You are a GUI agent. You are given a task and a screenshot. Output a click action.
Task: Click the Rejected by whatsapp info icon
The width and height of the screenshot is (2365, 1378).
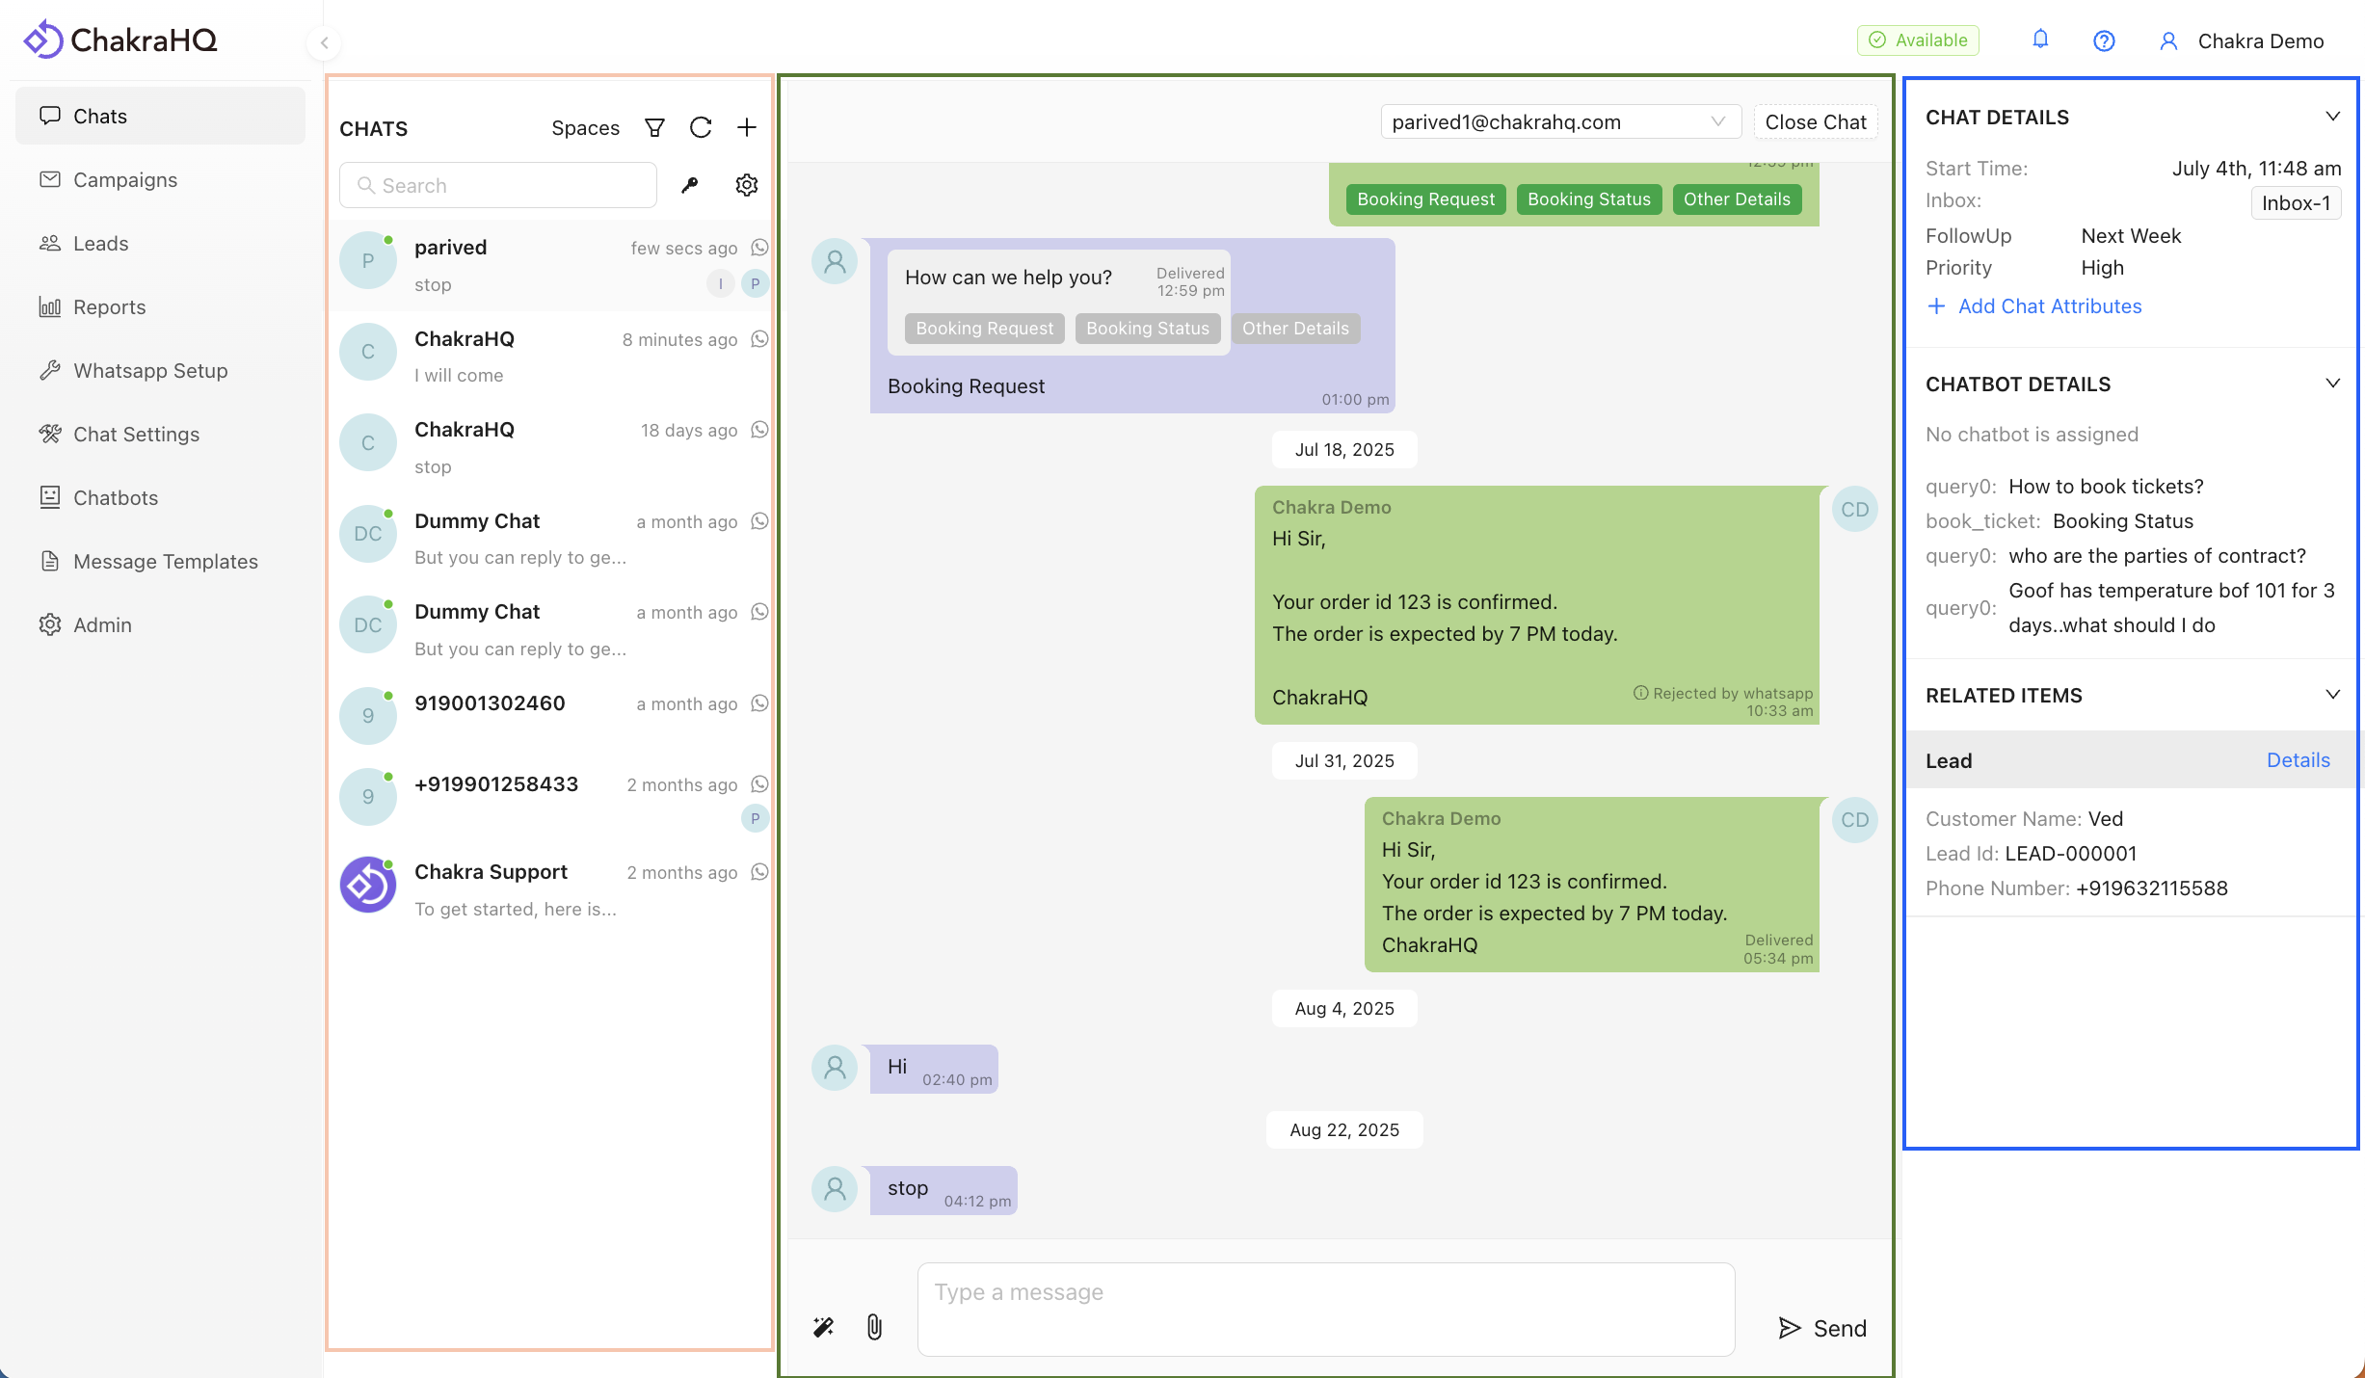click(1640, 693)
